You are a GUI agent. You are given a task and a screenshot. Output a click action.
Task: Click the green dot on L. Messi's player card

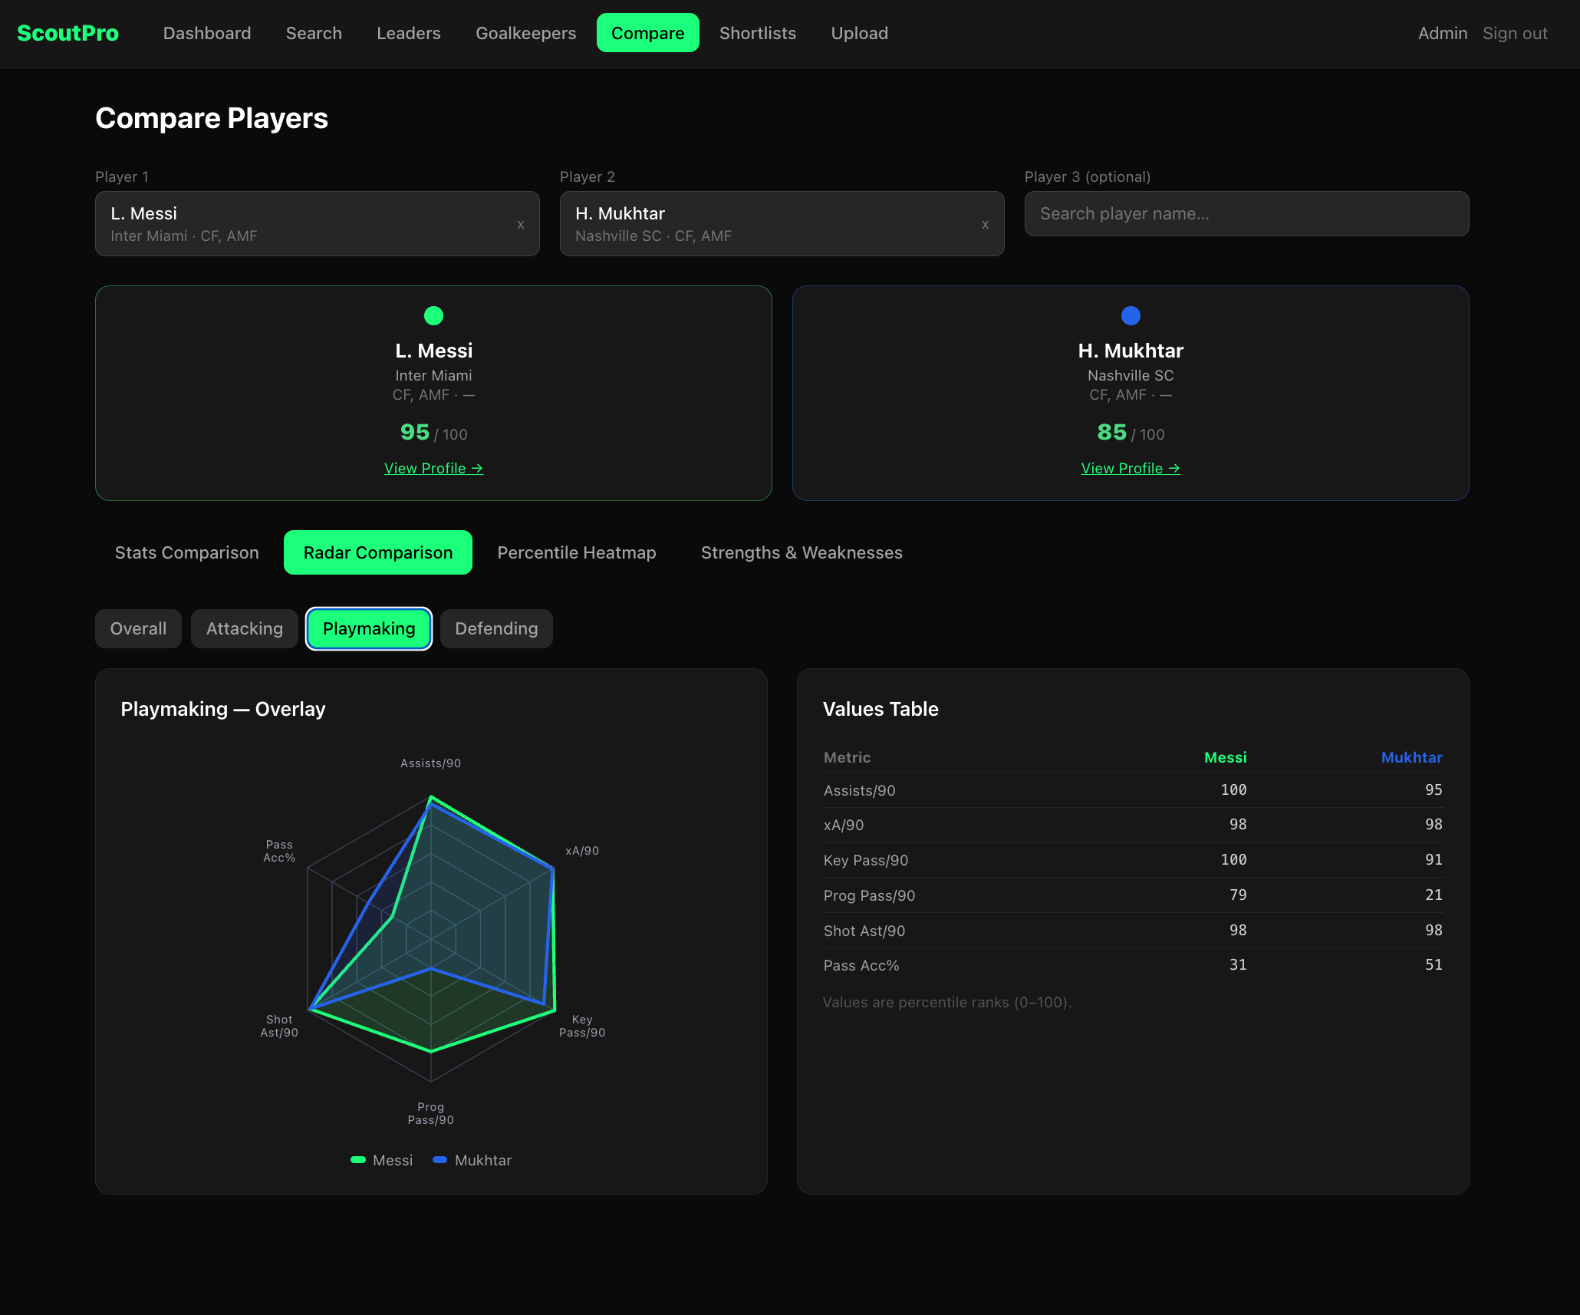tap(433, 315)
